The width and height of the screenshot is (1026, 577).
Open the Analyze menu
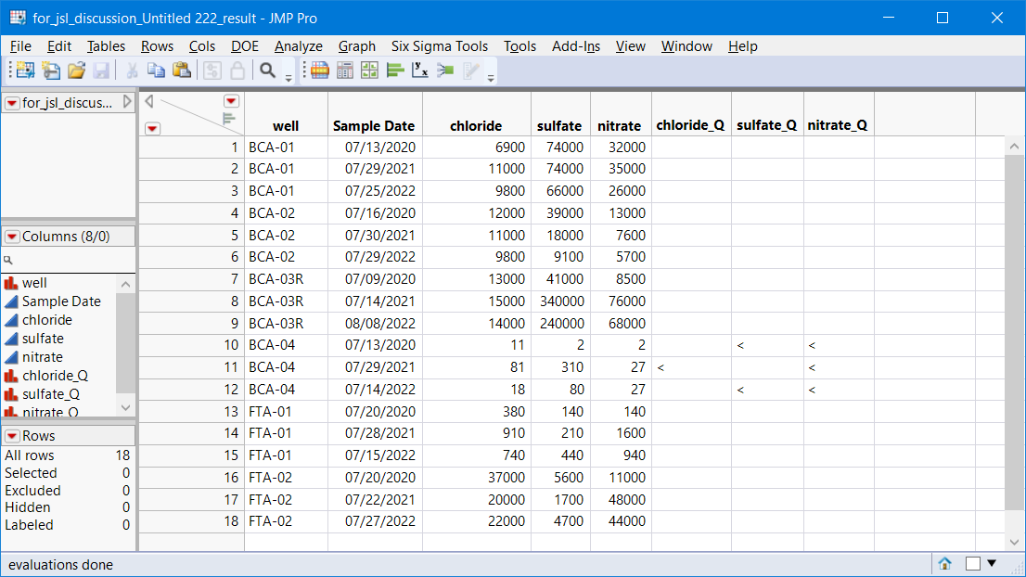298,45
